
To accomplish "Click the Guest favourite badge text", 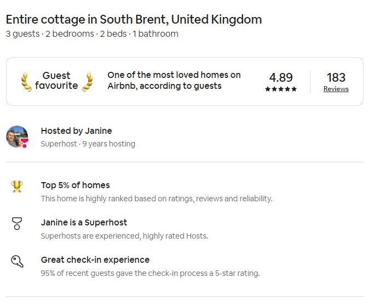I will point(56,81).
